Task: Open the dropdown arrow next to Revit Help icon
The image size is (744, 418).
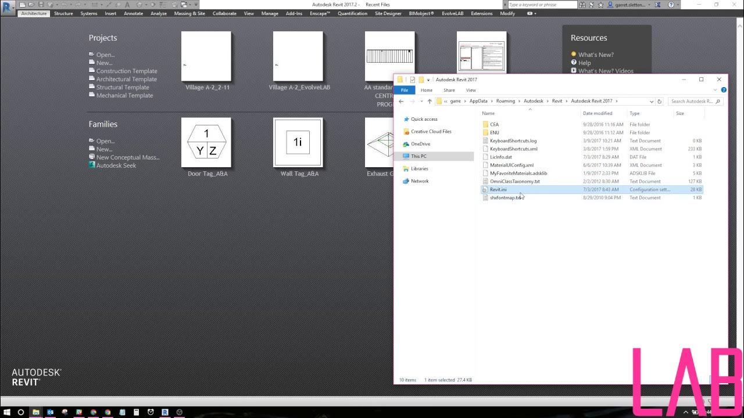Action: [678, 5]
